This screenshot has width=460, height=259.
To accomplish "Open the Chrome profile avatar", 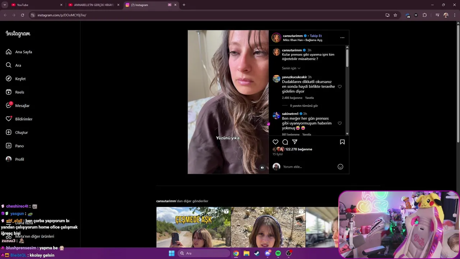I will 446,15.
